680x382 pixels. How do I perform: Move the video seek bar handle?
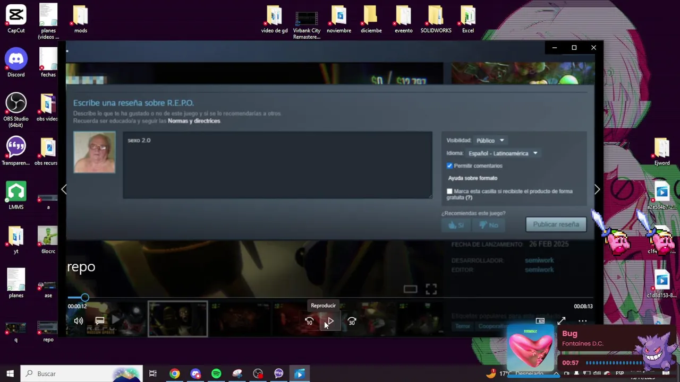(84, 298)
